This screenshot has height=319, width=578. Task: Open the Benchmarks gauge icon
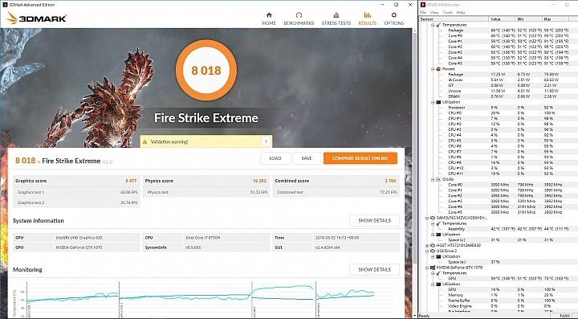[299, 15]
